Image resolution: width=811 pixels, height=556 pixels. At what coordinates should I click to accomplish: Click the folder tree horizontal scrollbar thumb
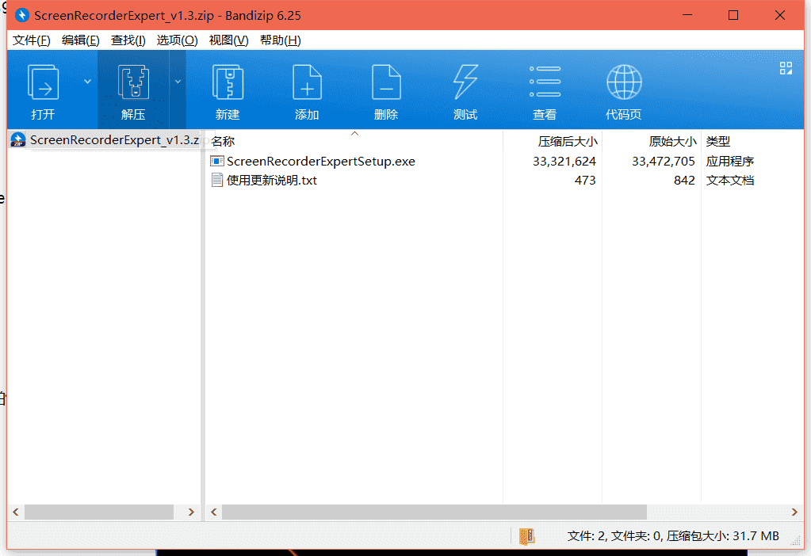(x=99, y=512)
